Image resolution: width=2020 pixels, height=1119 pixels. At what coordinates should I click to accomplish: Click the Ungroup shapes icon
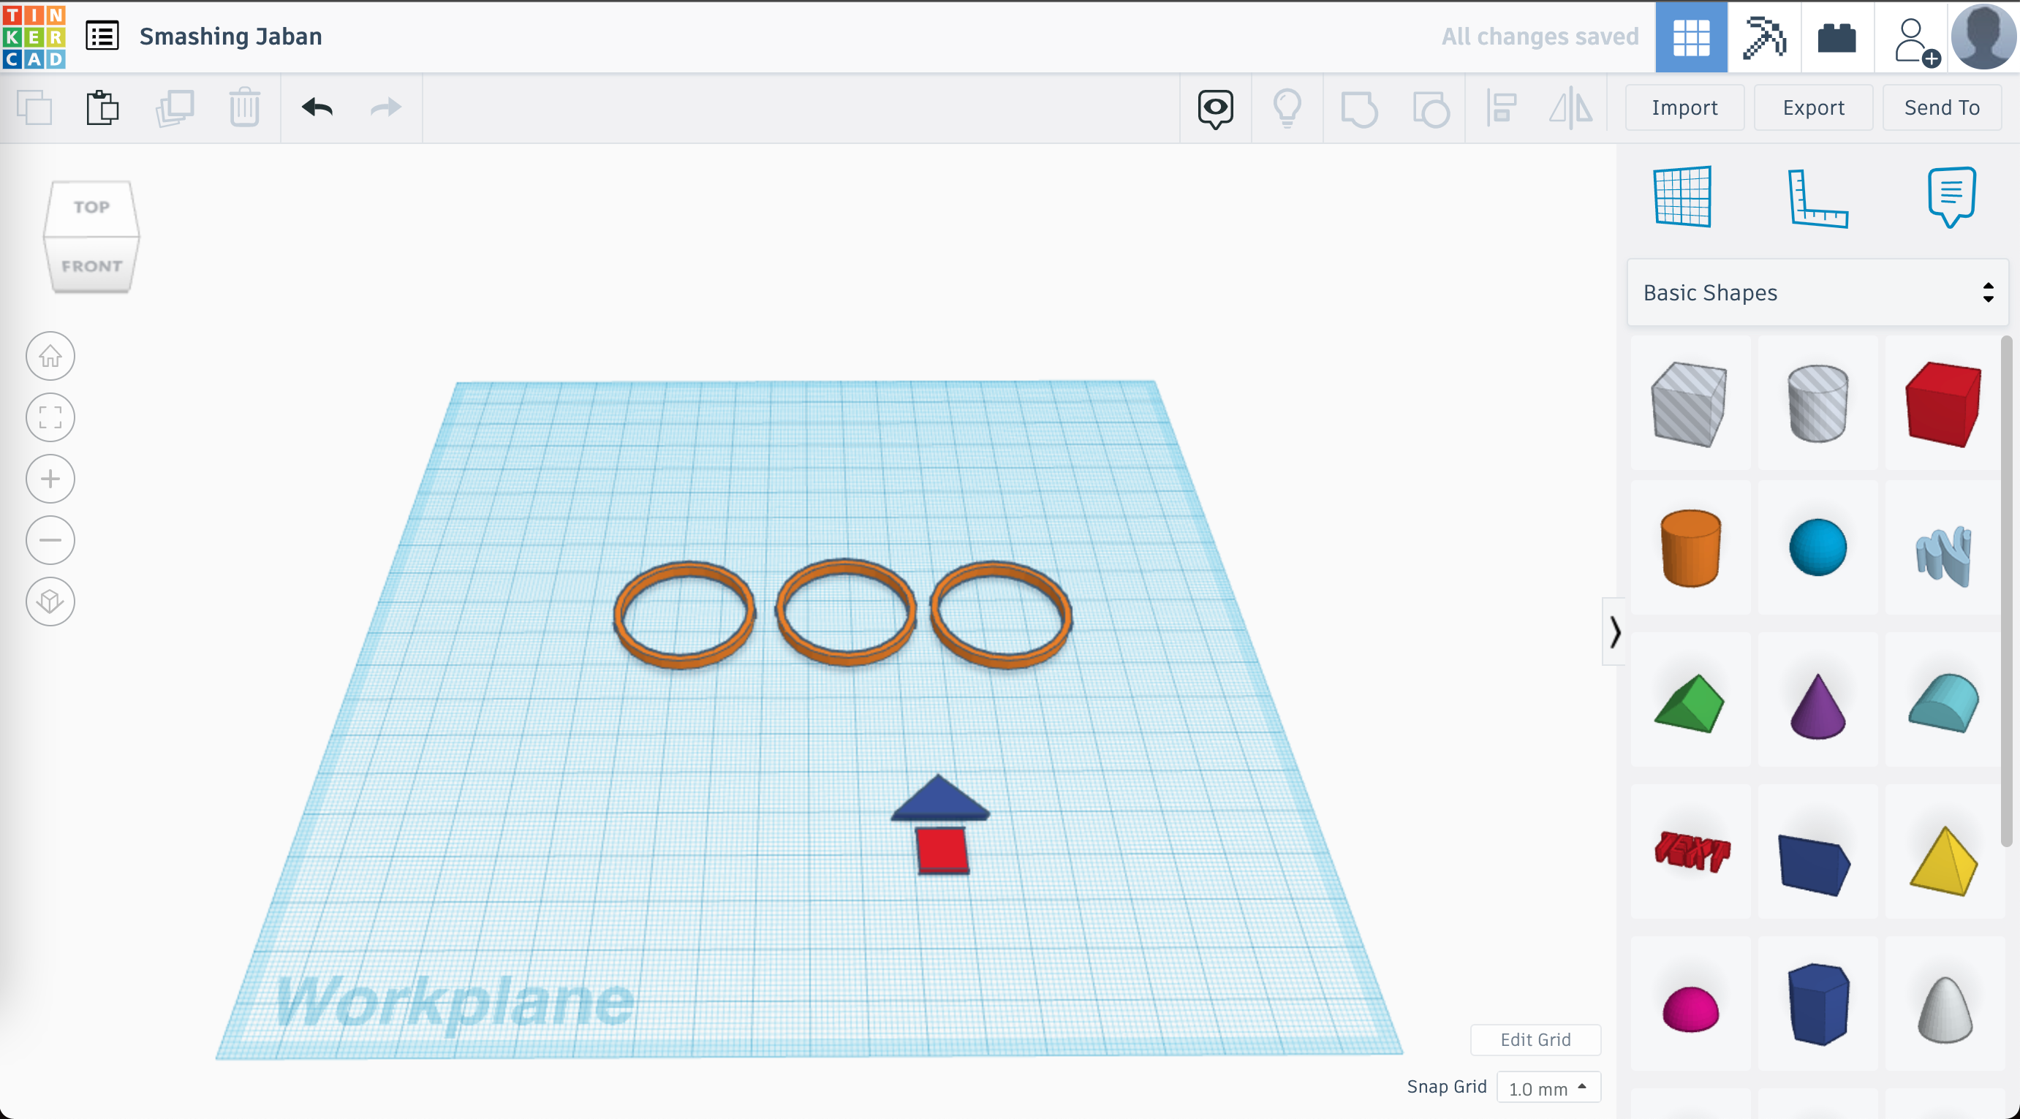click(x=1430, y=108)
